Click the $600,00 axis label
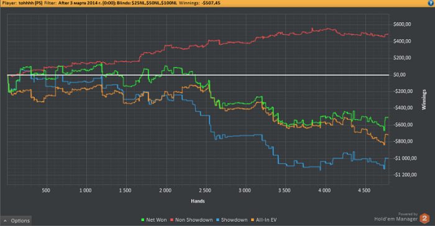Screen dimensions: 435x226 pyautogui.click(x=402, y=24)
